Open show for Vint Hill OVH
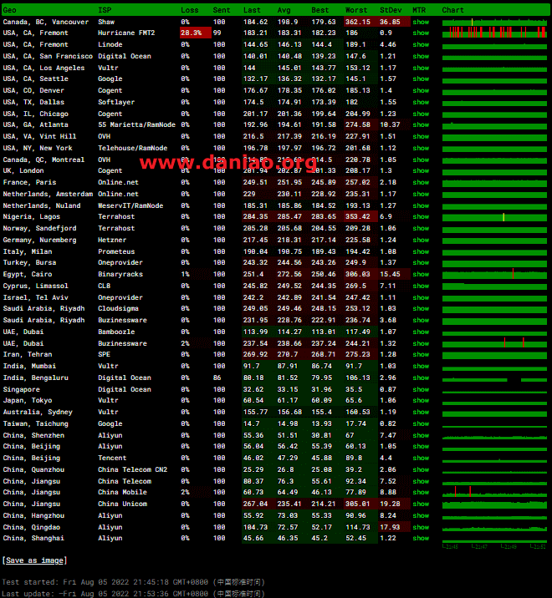The image size is (552, 598). (x=421, y=136)
